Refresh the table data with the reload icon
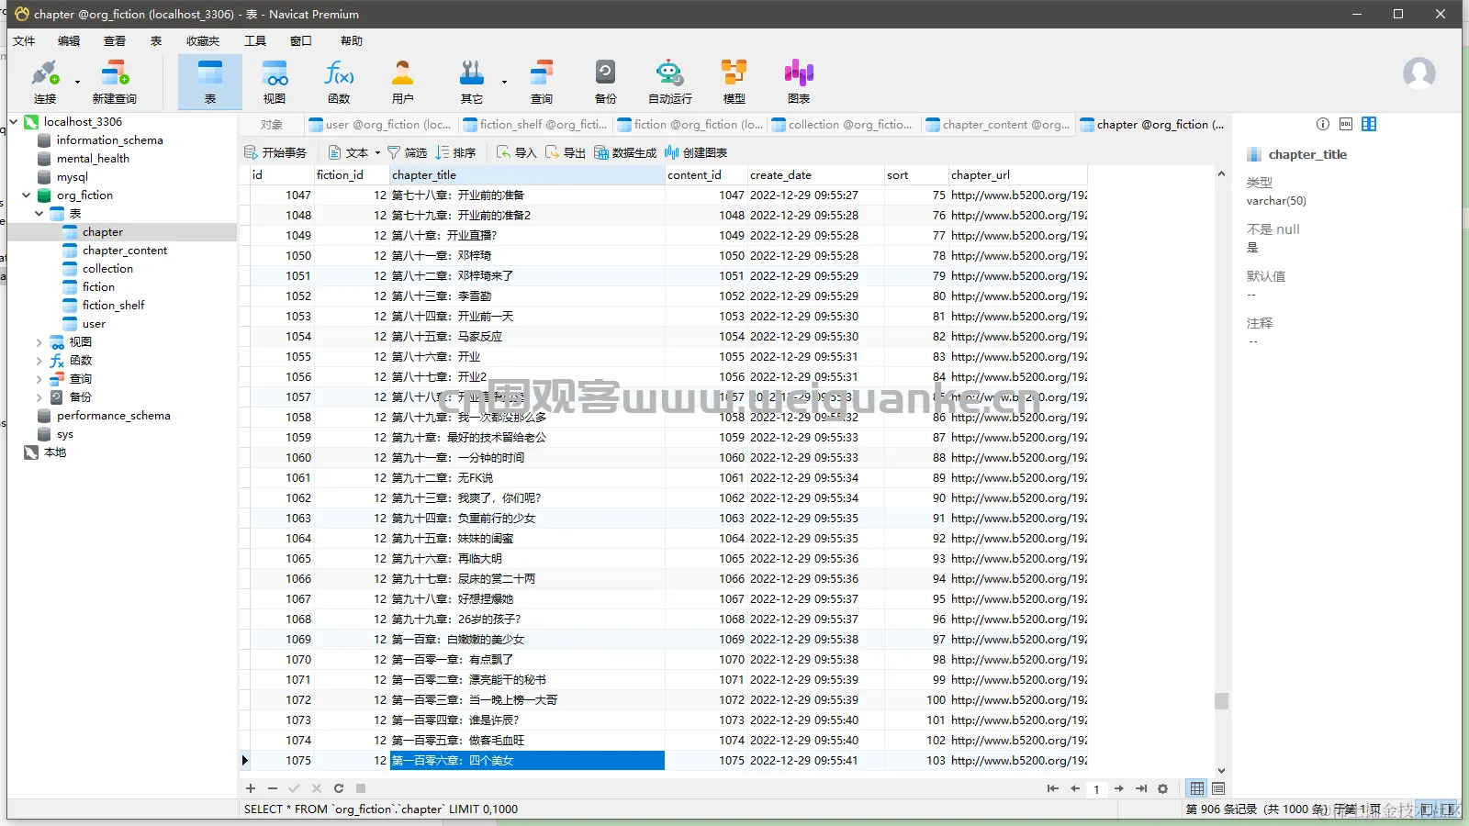 tap(339, 788)
